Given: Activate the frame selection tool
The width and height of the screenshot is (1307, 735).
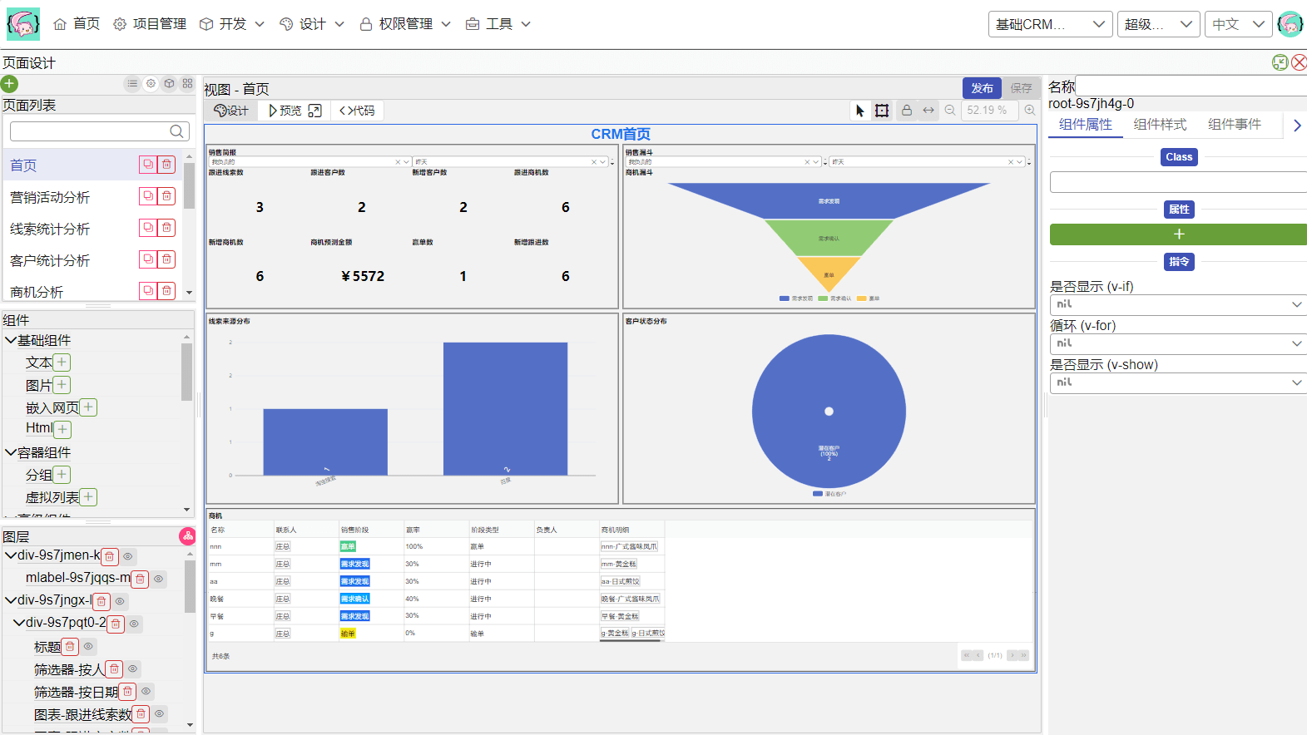Looking at the screenshot, I should (882, 111).
